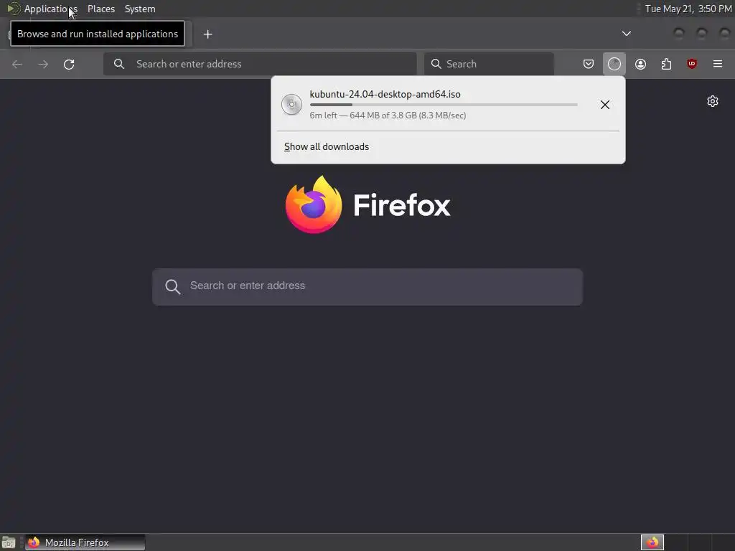Screen dimensions: 735x551
Task: Personalize new tab with gear icon
Action: [x=713, y=101]
